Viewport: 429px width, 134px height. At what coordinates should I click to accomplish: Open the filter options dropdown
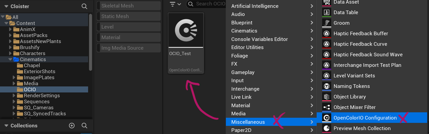175,4
